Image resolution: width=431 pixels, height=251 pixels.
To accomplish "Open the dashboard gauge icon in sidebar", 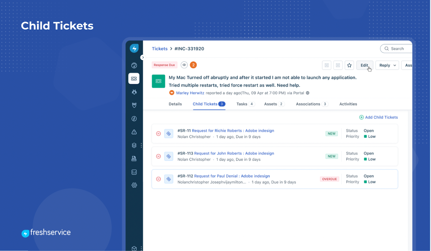I will [134, 66].
